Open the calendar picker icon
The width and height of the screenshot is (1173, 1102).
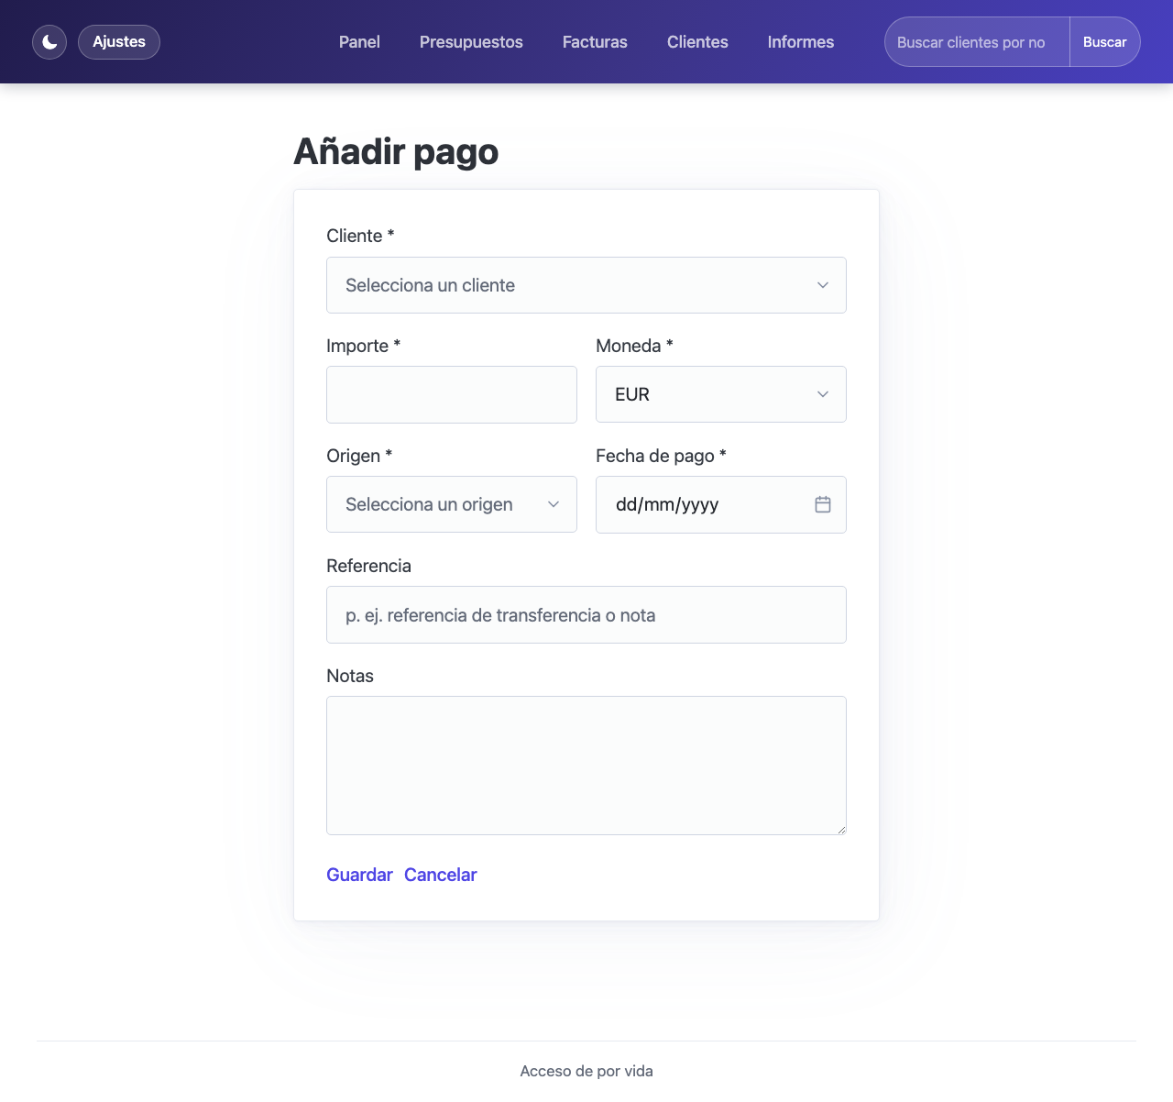tap(823, 504)
